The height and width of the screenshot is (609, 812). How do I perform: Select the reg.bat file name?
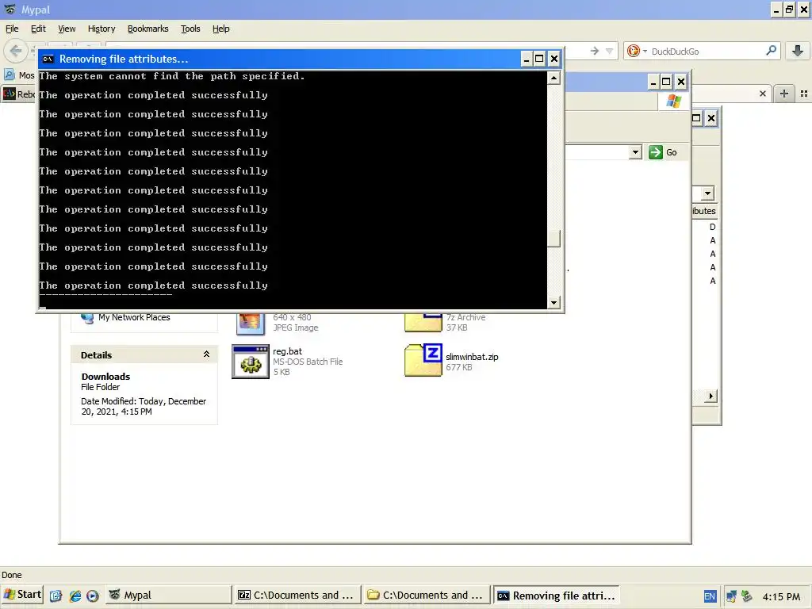click(287, 351)
